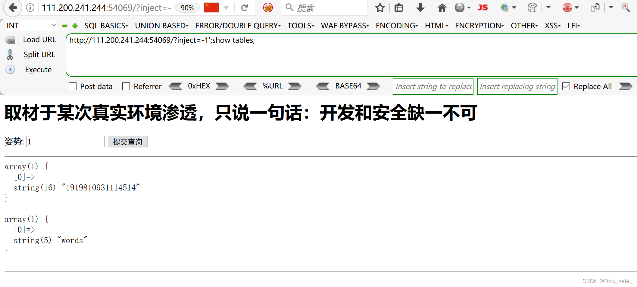The width and height of the screenshot is (637, 287).
Task: Open the OTHER menu
Action: coord(524,26)
